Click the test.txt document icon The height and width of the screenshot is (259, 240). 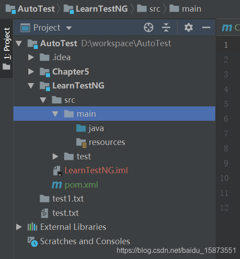coord(45,213)
